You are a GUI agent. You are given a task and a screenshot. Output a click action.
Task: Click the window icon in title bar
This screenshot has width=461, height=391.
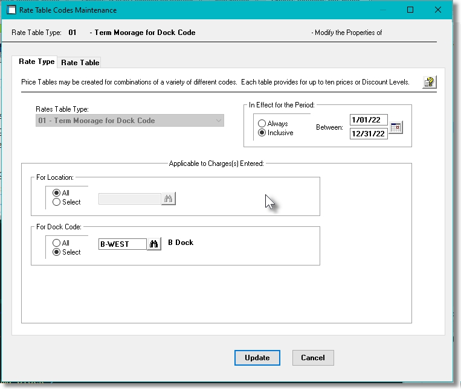click(11, 10)
